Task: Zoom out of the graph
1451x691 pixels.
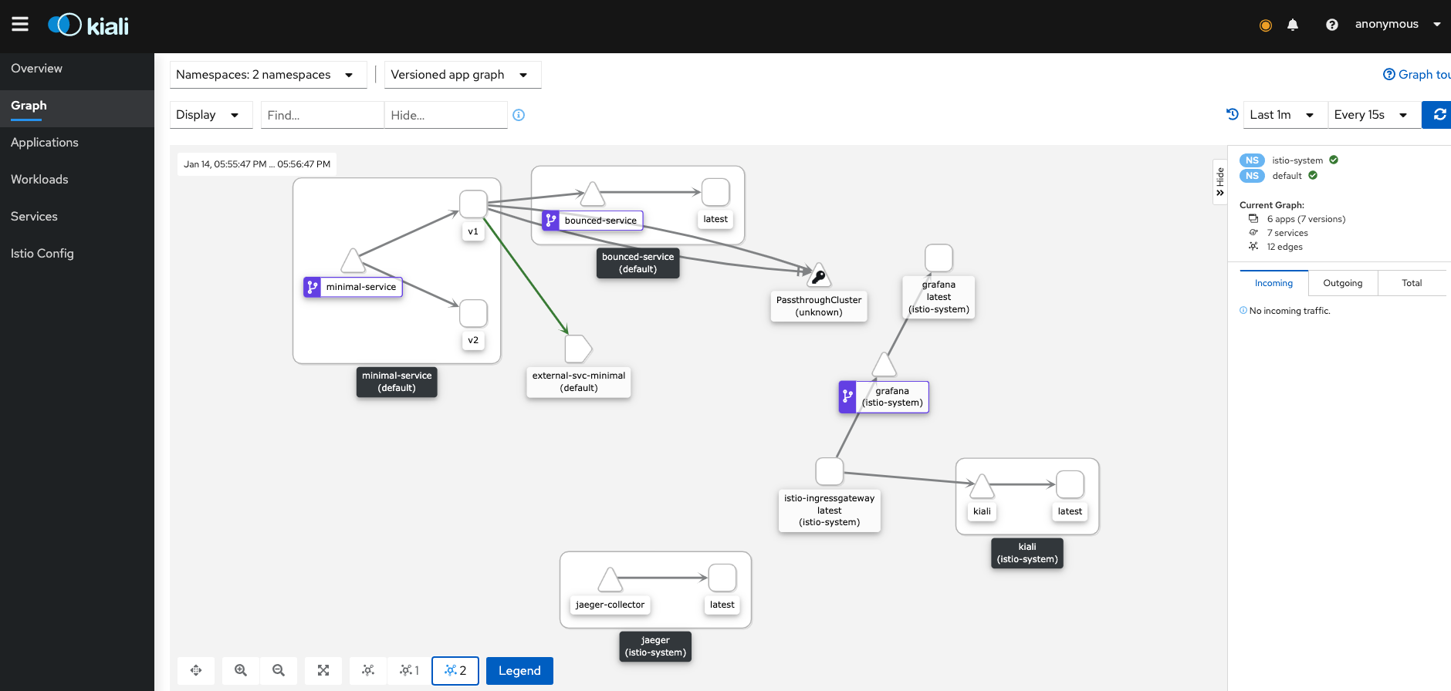Action: (x=279, y=670)
